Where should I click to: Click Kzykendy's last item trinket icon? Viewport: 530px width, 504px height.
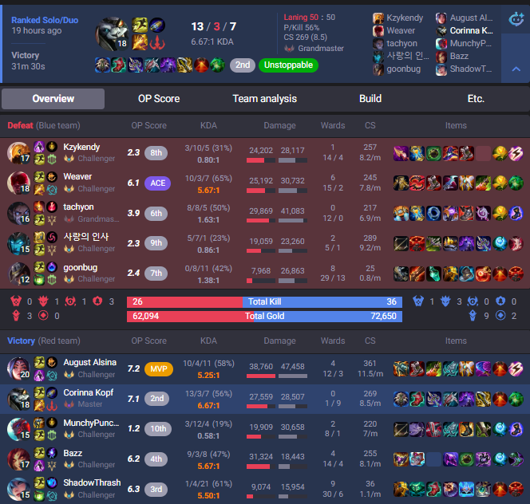(x=516, y=153)
